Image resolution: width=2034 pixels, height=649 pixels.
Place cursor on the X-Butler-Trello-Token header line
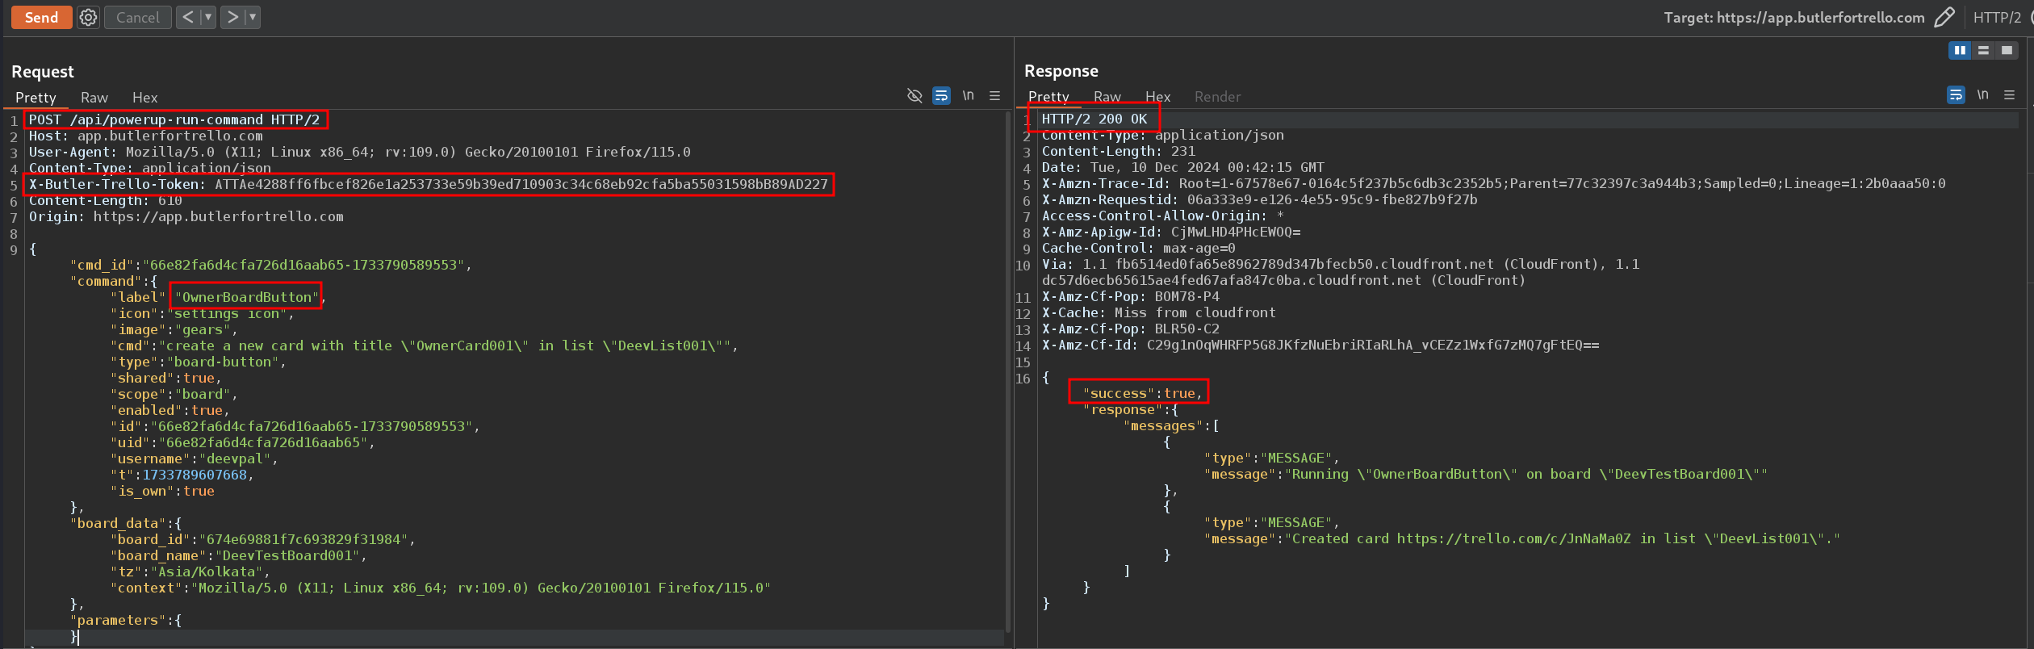click(429, 184)
